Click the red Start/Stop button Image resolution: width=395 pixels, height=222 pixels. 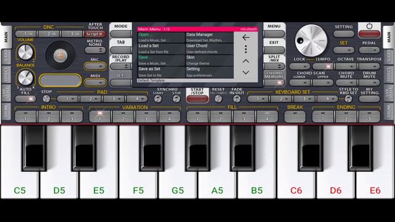tap(197, 99)
